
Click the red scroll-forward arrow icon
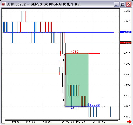129,122
